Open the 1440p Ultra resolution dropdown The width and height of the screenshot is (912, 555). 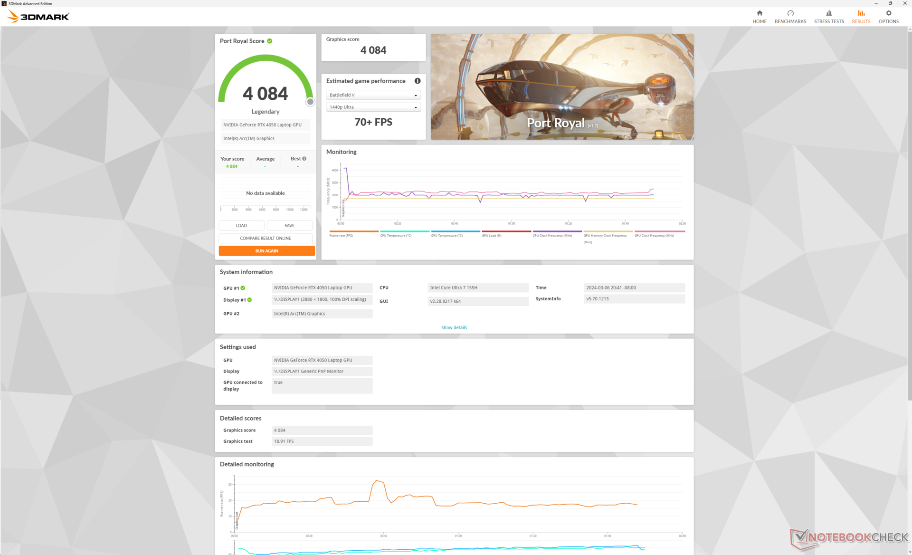pyautogui.click(x=373, y=107)
